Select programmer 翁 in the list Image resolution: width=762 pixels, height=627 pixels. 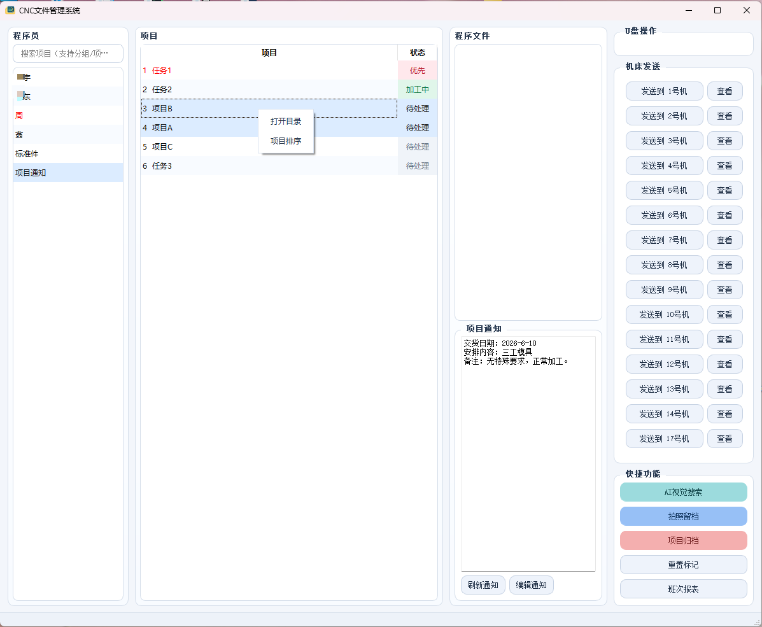click(68, 135)
